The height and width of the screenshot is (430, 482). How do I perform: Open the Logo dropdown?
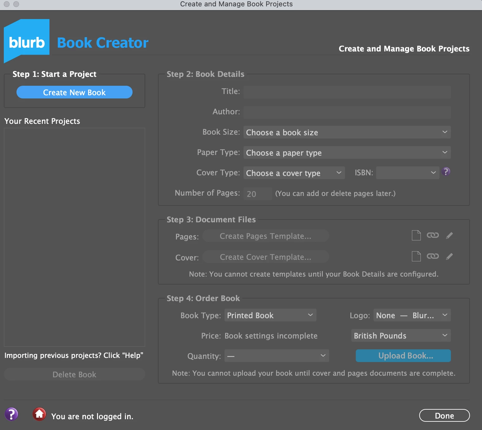(412, 315)
